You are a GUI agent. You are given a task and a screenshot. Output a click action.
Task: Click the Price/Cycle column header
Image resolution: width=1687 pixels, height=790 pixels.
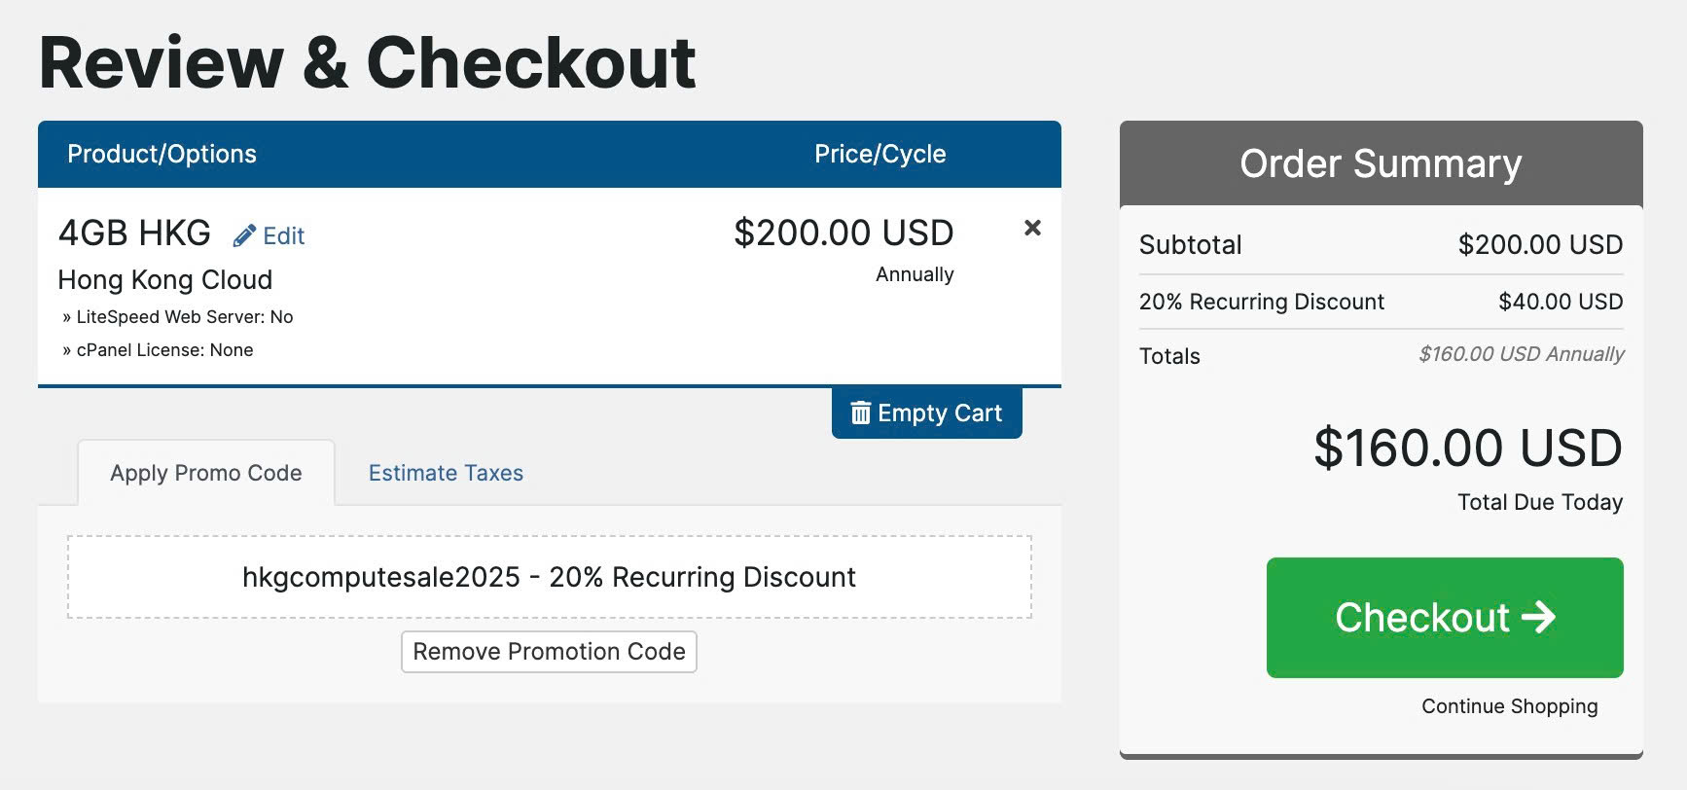pyautogui.click(x=879, y=154)
